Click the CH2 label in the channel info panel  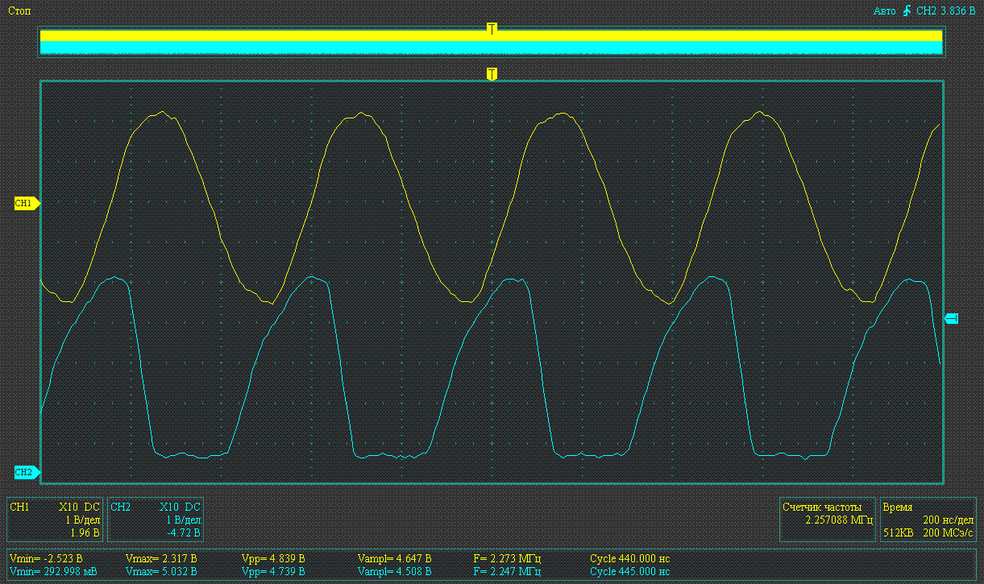pyautogui.click(x=120, y=507)
